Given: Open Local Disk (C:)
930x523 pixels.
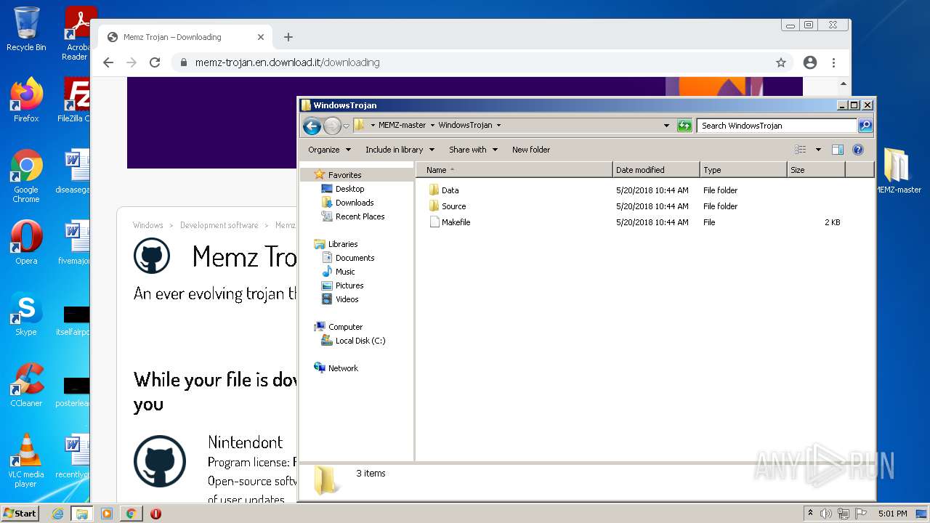Looking at the screenshot, I should tap(360, 341).
